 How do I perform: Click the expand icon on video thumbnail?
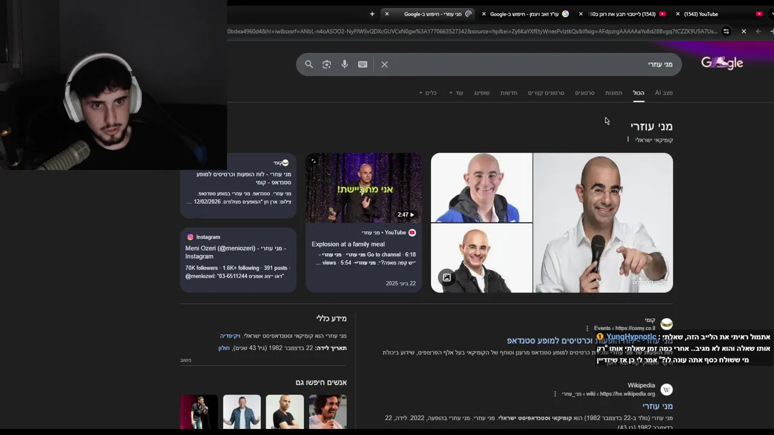[313, 161]
